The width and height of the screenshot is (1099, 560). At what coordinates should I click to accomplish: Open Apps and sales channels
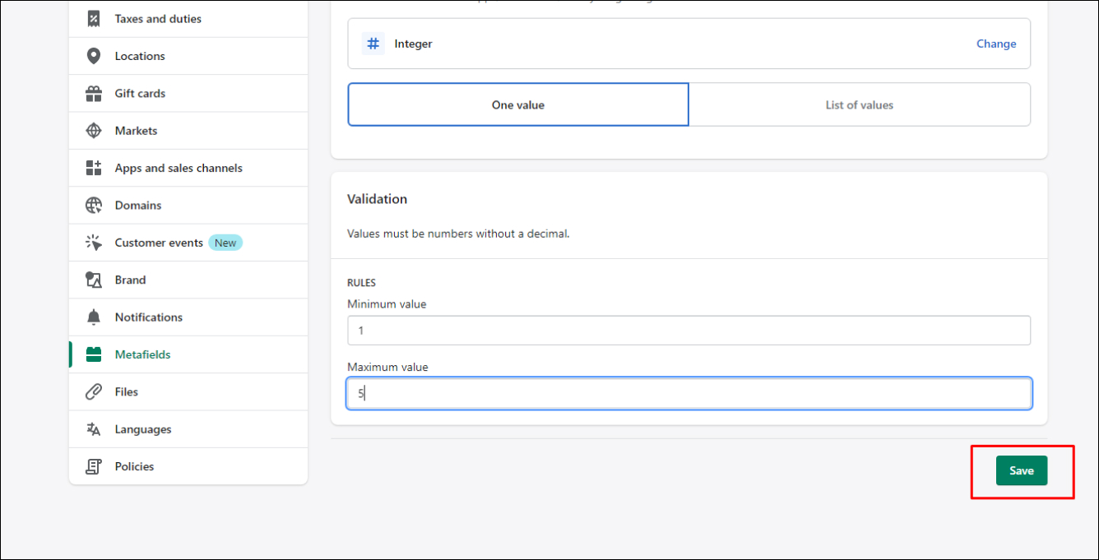point(188,168)
